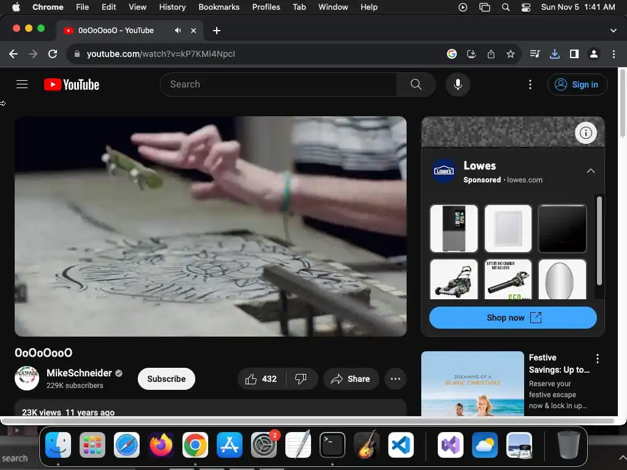Open the Bookmarks menu
The image size is (627, 470).
pos(219,7)
